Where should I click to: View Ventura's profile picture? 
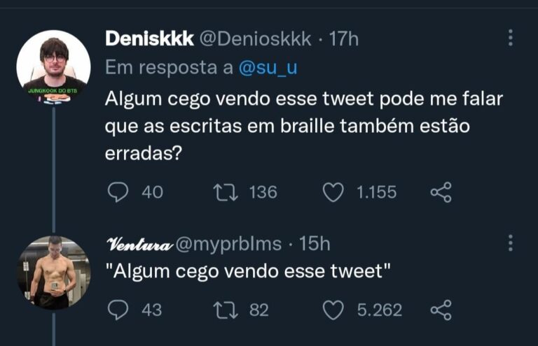point(53,272)
